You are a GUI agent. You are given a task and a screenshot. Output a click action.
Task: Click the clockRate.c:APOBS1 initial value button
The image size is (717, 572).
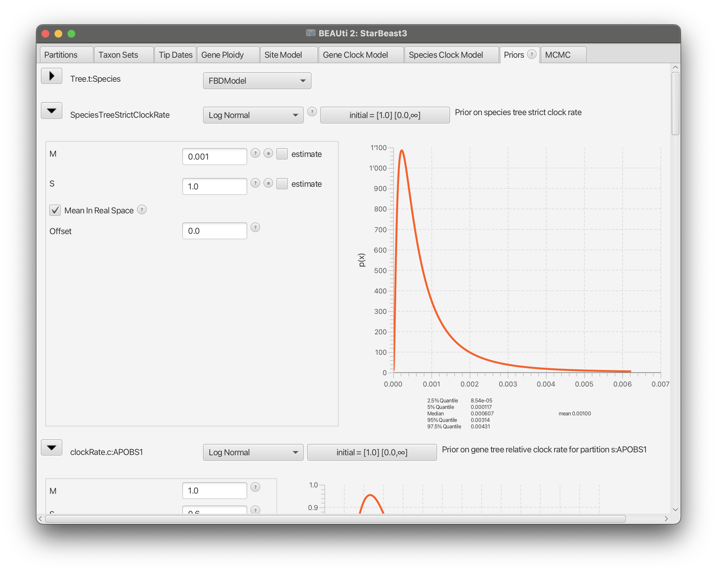371,452
